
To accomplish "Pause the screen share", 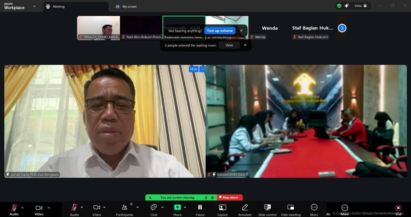I will [200, 207].
